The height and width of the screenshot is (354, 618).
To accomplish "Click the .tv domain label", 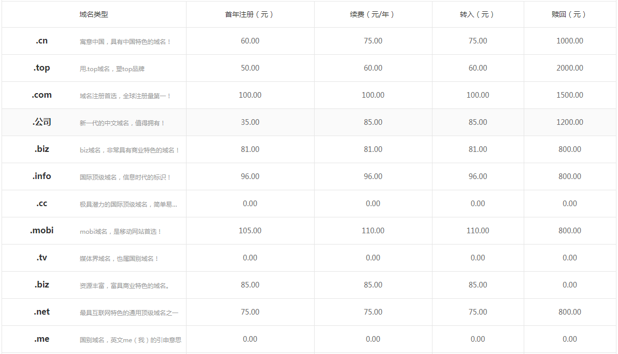I will 42,258.
